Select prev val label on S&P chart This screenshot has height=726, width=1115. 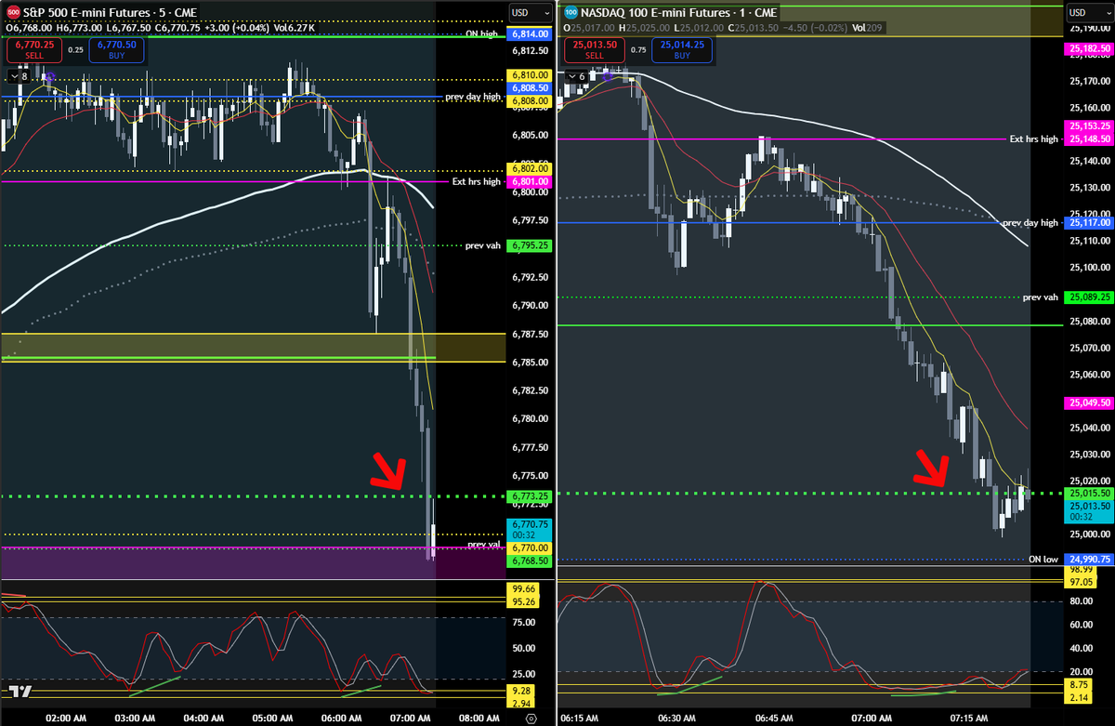(483, 545)
